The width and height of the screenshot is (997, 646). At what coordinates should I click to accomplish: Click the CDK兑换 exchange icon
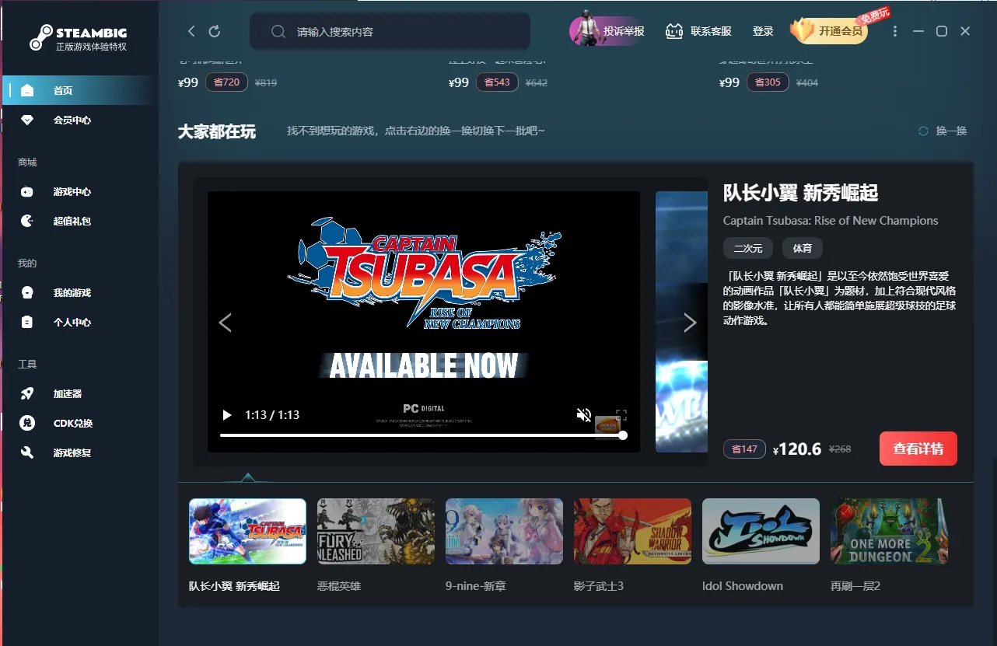27,423
